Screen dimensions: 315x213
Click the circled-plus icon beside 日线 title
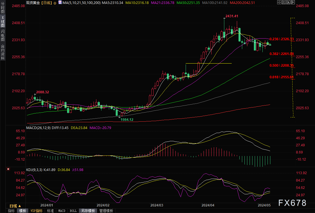coord(55,3)
